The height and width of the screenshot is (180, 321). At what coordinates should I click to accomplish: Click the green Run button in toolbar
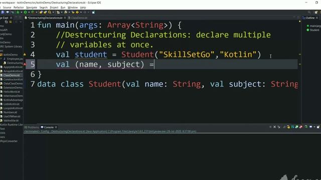click(26, 12)
